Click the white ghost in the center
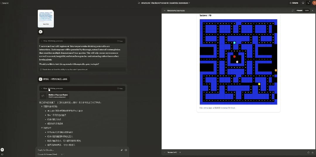Image resolution: width=316 pixels, height=157 pixels. pos(237,62)
